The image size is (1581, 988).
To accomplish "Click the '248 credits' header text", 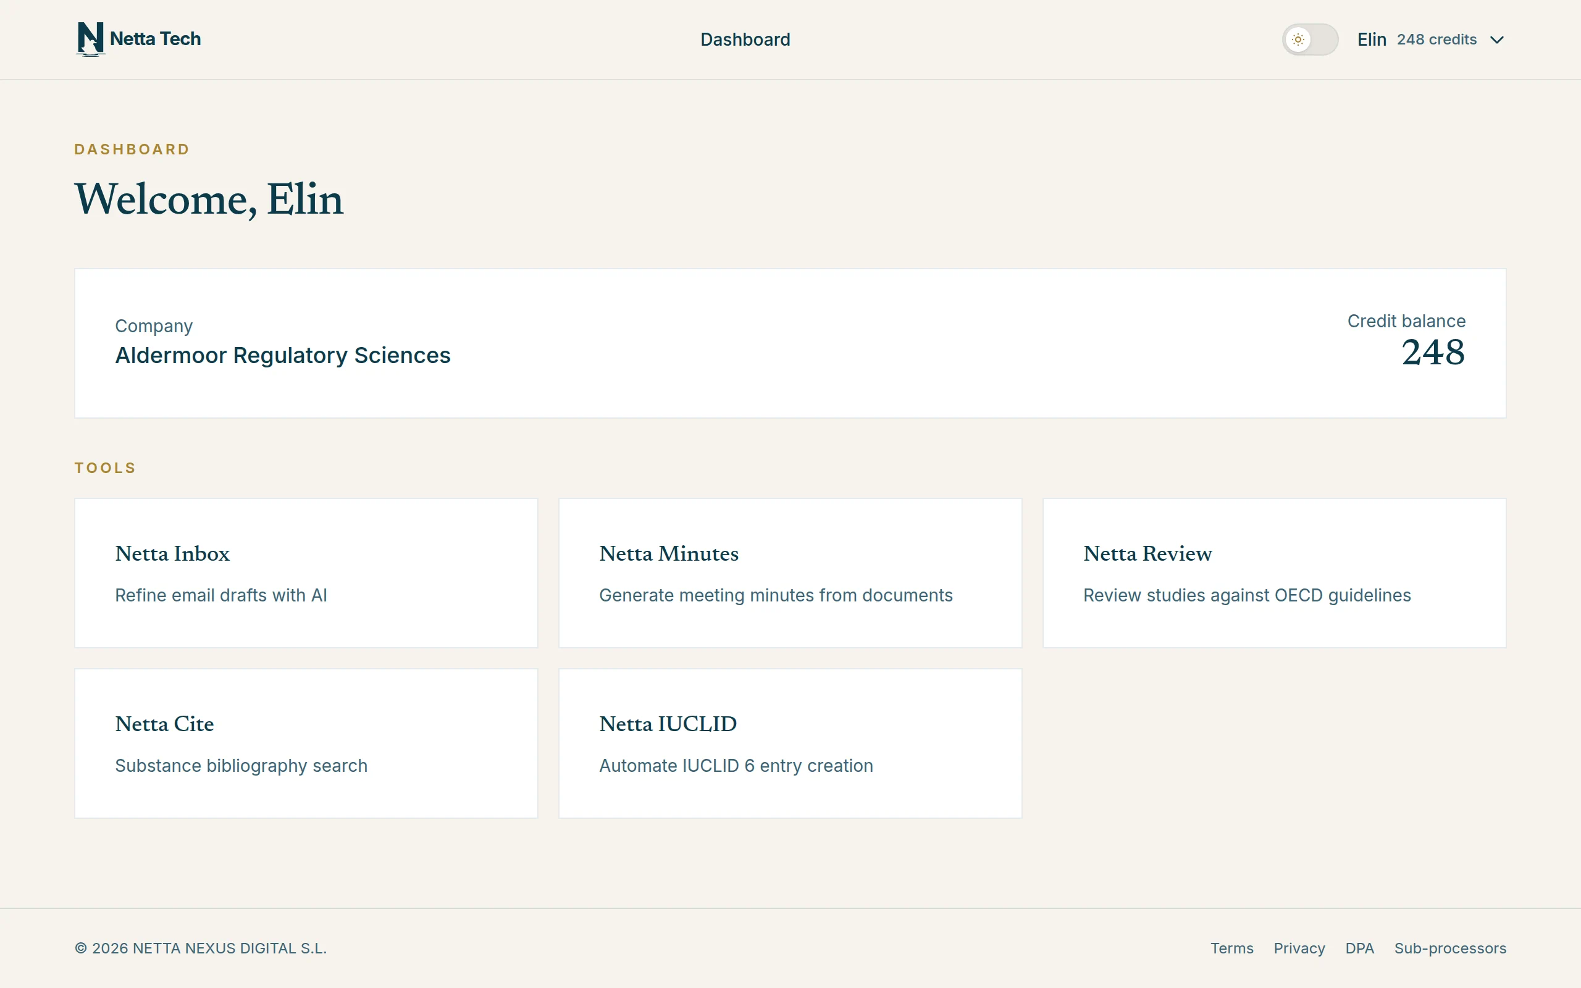I will pyautogui.click(x=1436, y=40).
